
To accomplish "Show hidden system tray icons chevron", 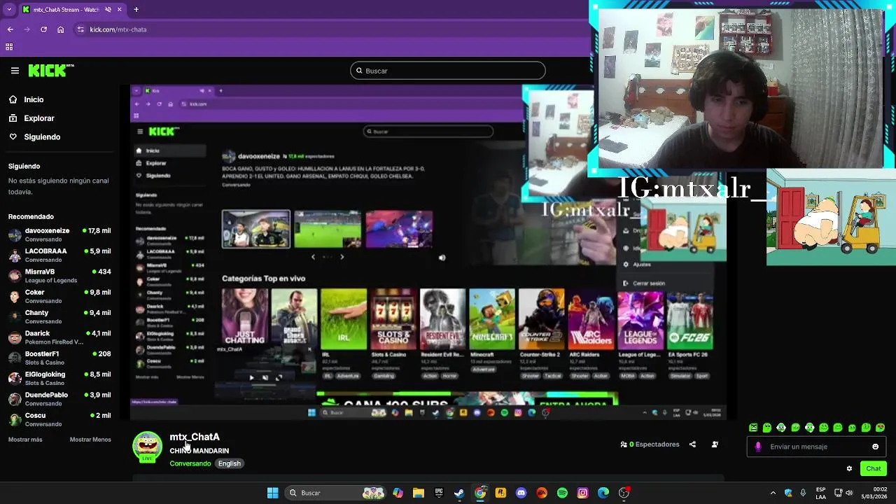I will coord(773,493).
